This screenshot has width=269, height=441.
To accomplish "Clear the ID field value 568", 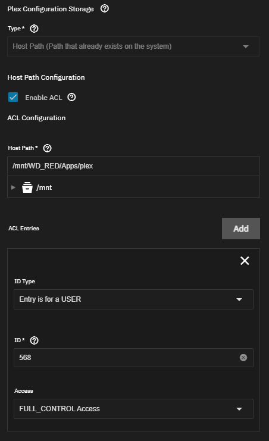I will [243, 358].
